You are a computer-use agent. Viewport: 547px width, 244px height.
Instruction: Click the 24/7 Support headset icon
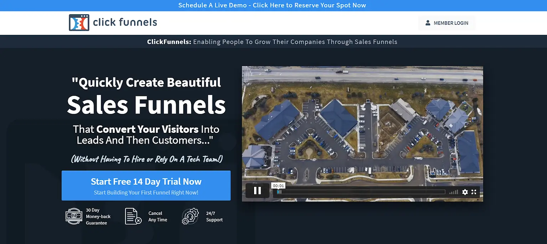coord(190,216)
